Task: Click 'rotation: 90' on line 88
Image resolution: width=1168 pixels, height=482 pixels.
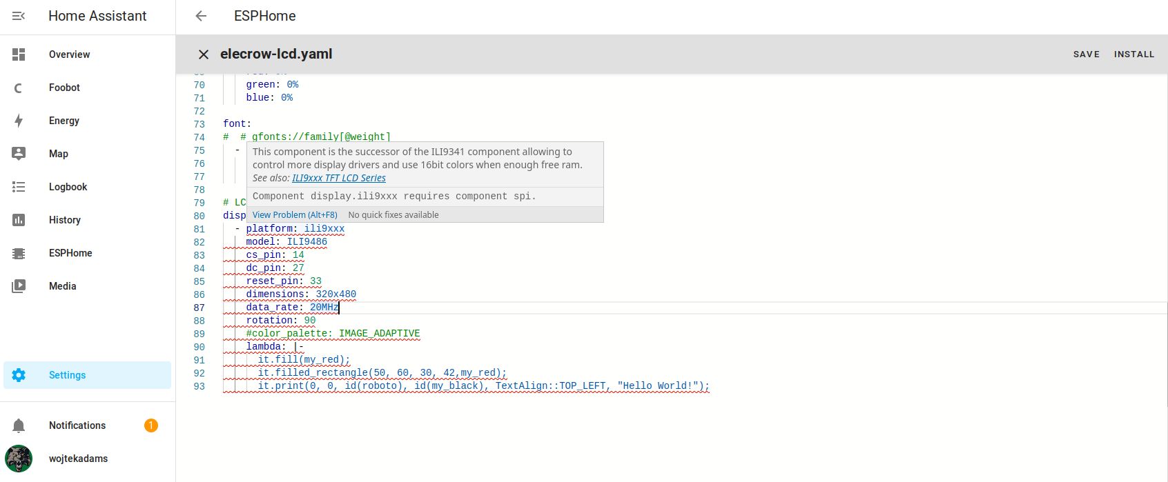Action: pos(281,321)
